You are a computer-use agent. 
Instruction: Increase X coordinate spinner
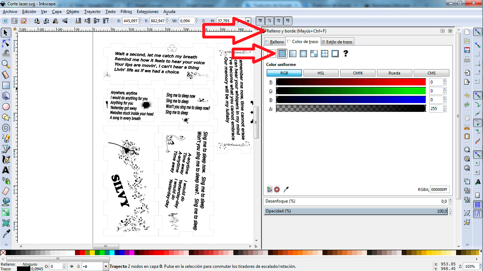click(x=140, y=19)
